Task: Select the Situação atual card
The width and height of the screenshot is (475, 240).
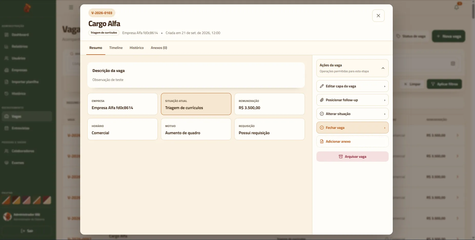Action: click(196, 104)
